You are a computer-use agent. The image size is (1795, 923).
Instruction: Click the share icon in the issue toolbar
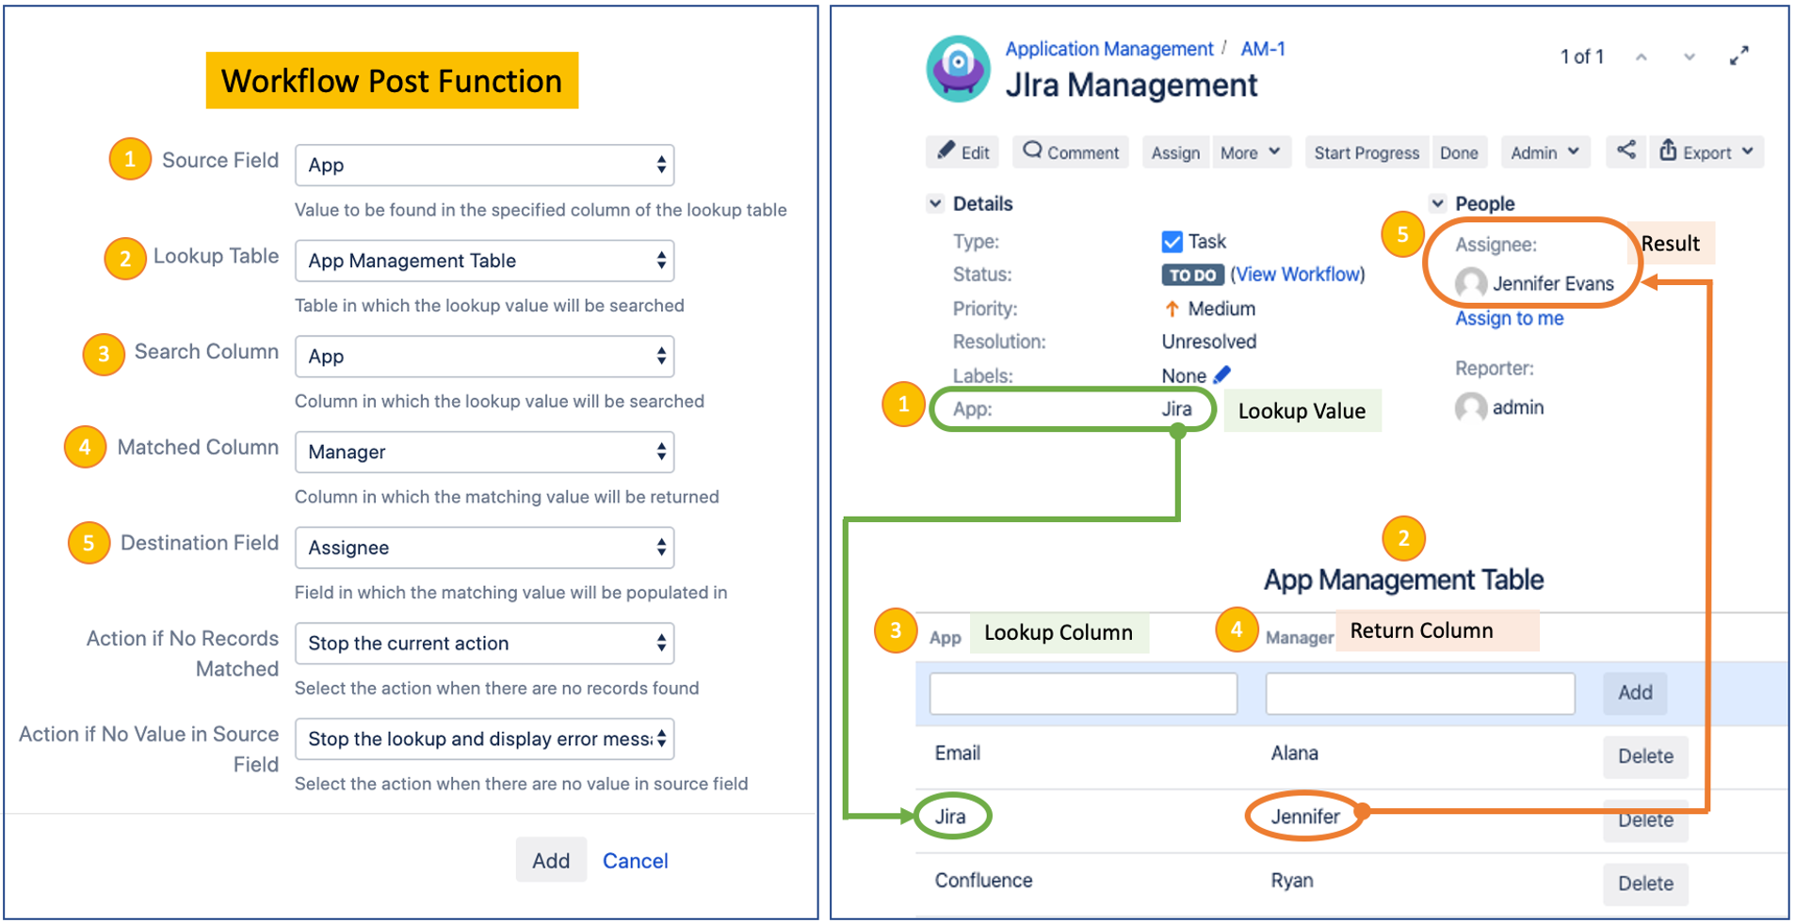(1625, 151)
